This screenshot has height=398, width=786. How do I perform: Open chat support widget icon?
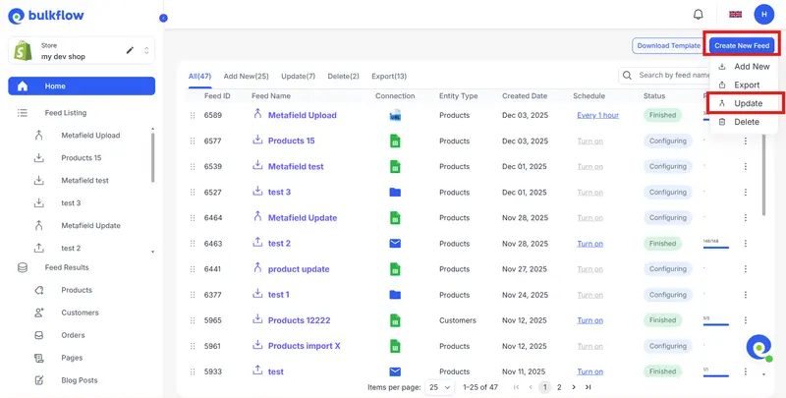[758, 347]
